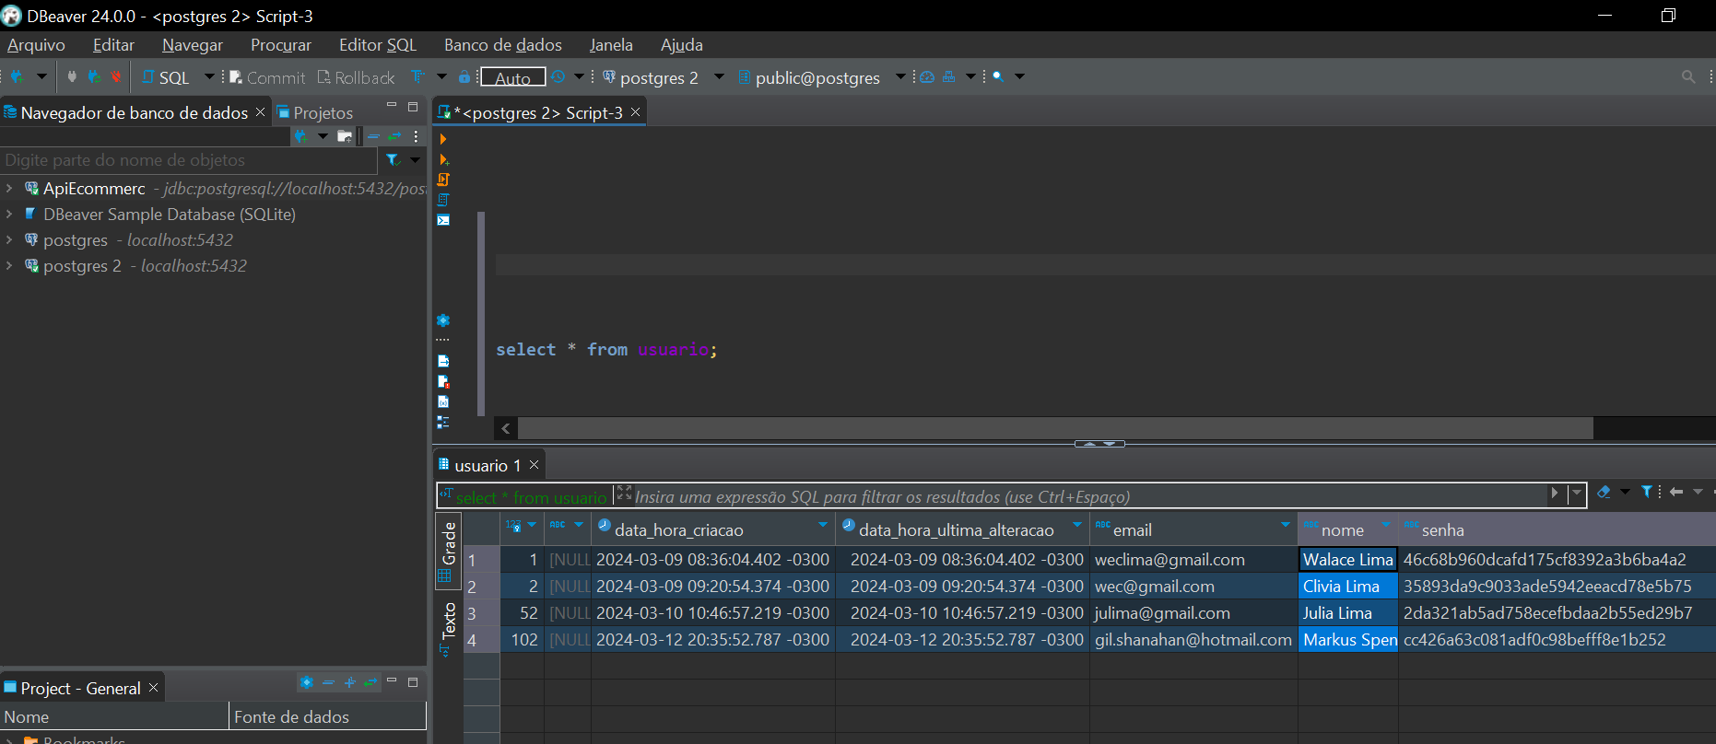Expand the postgres localhost:5432 node
Image resolution: width=1716 pixels, height=744 pixels.
click(9, 239)
